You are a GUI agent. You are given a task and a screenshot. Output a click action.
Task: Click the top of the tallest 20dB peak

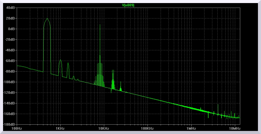pyautogui.click(x=47, y=18)
